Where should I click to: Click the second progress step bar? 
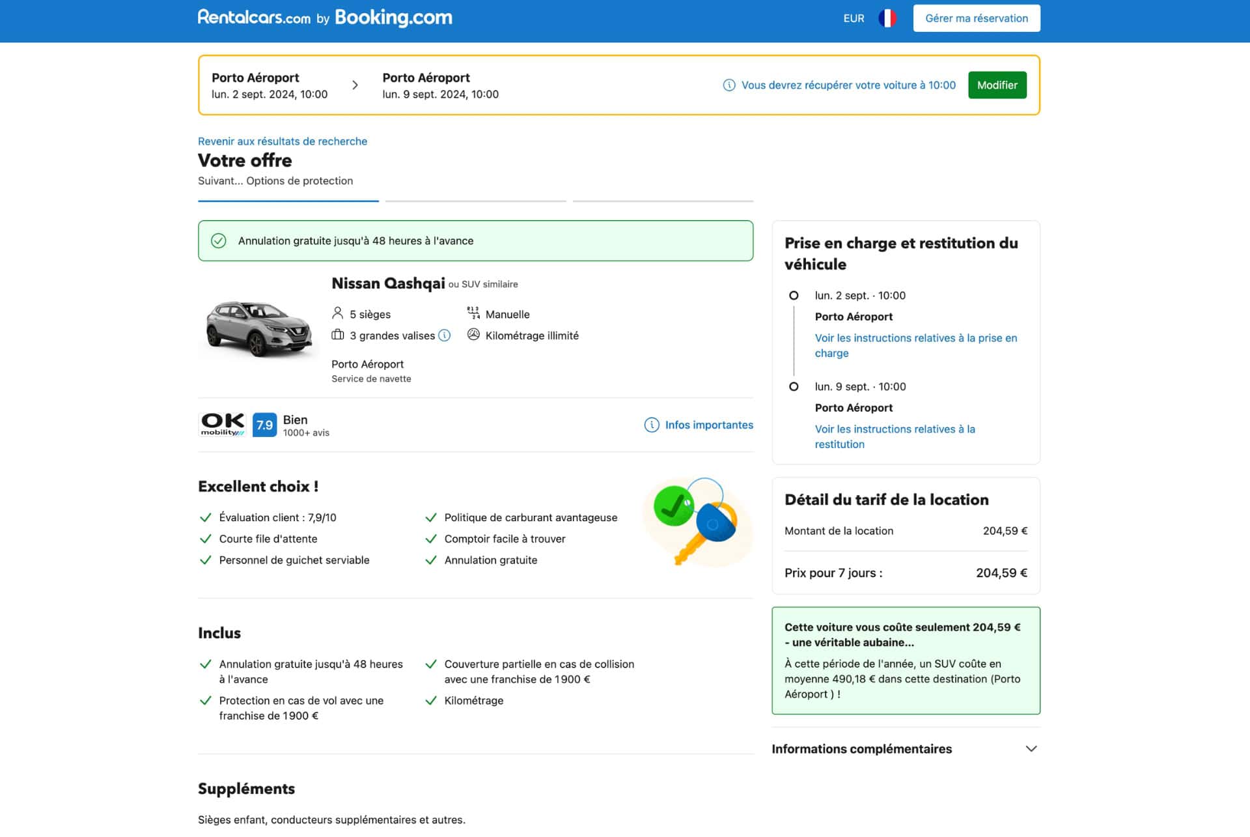476,201
